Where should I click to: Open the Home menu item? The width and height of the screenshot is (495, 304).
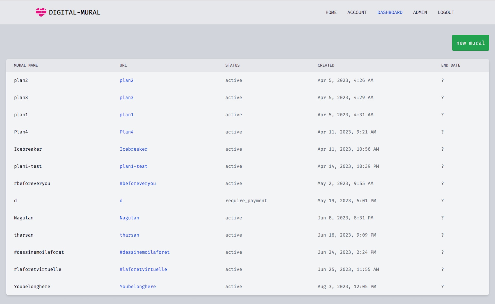(x=331, y=12)
